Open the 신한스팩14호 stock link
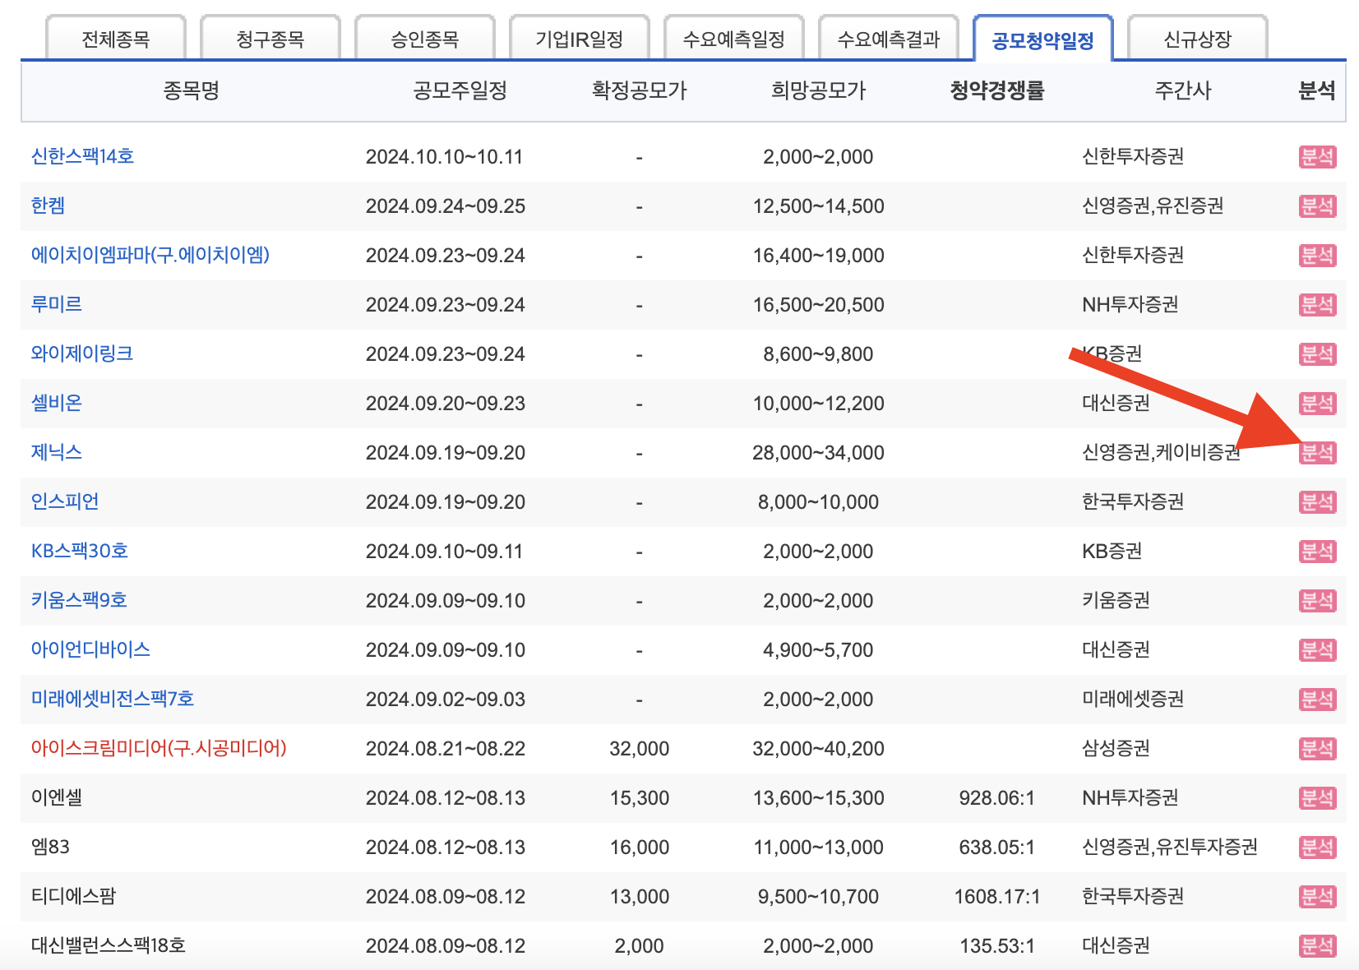Viewport: 1359px width, 970px height. (x=82, y=156)
